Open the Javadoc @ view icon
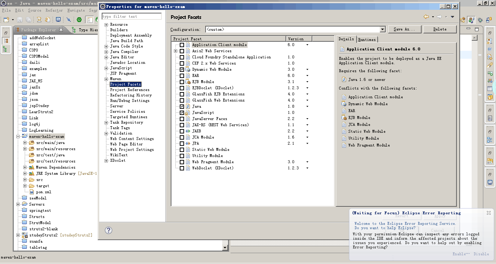 pyautogui.click(x=490, y=49)
